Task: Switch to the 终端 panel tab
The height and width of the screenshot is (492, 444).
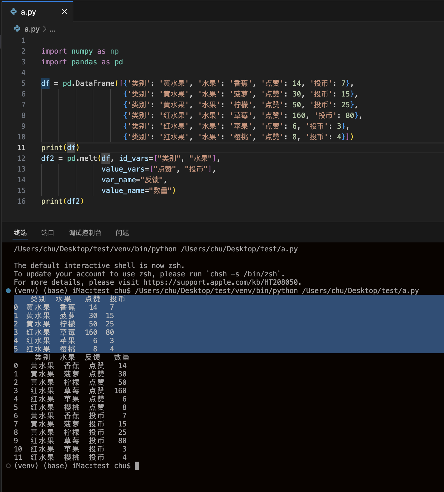Action: click(x=20, y=233)
